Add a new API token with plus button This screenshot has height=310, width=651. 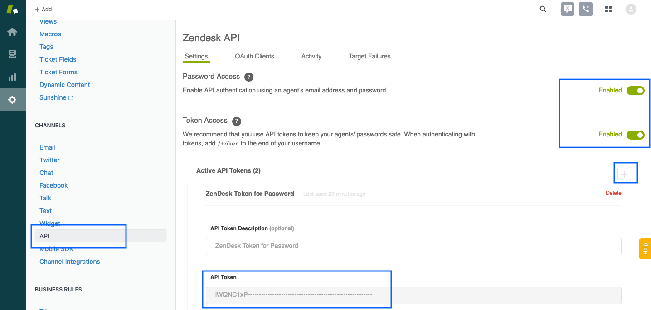625,174
